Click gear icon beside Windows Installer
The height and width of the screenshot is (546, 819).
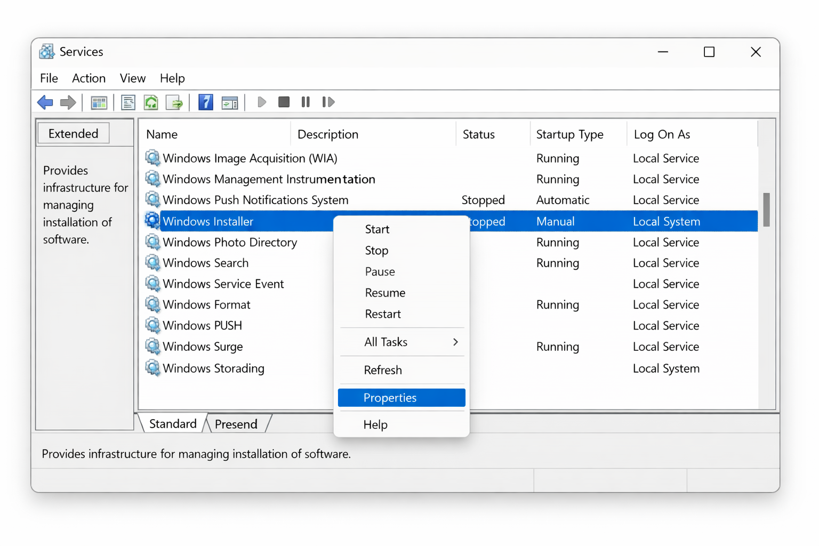click(x=152, y=221)
